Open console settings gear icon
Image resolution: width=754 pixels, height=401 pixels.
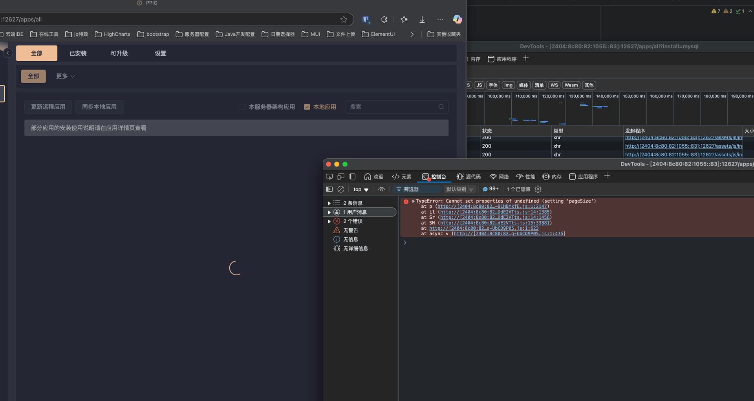[x=538, y=189]
